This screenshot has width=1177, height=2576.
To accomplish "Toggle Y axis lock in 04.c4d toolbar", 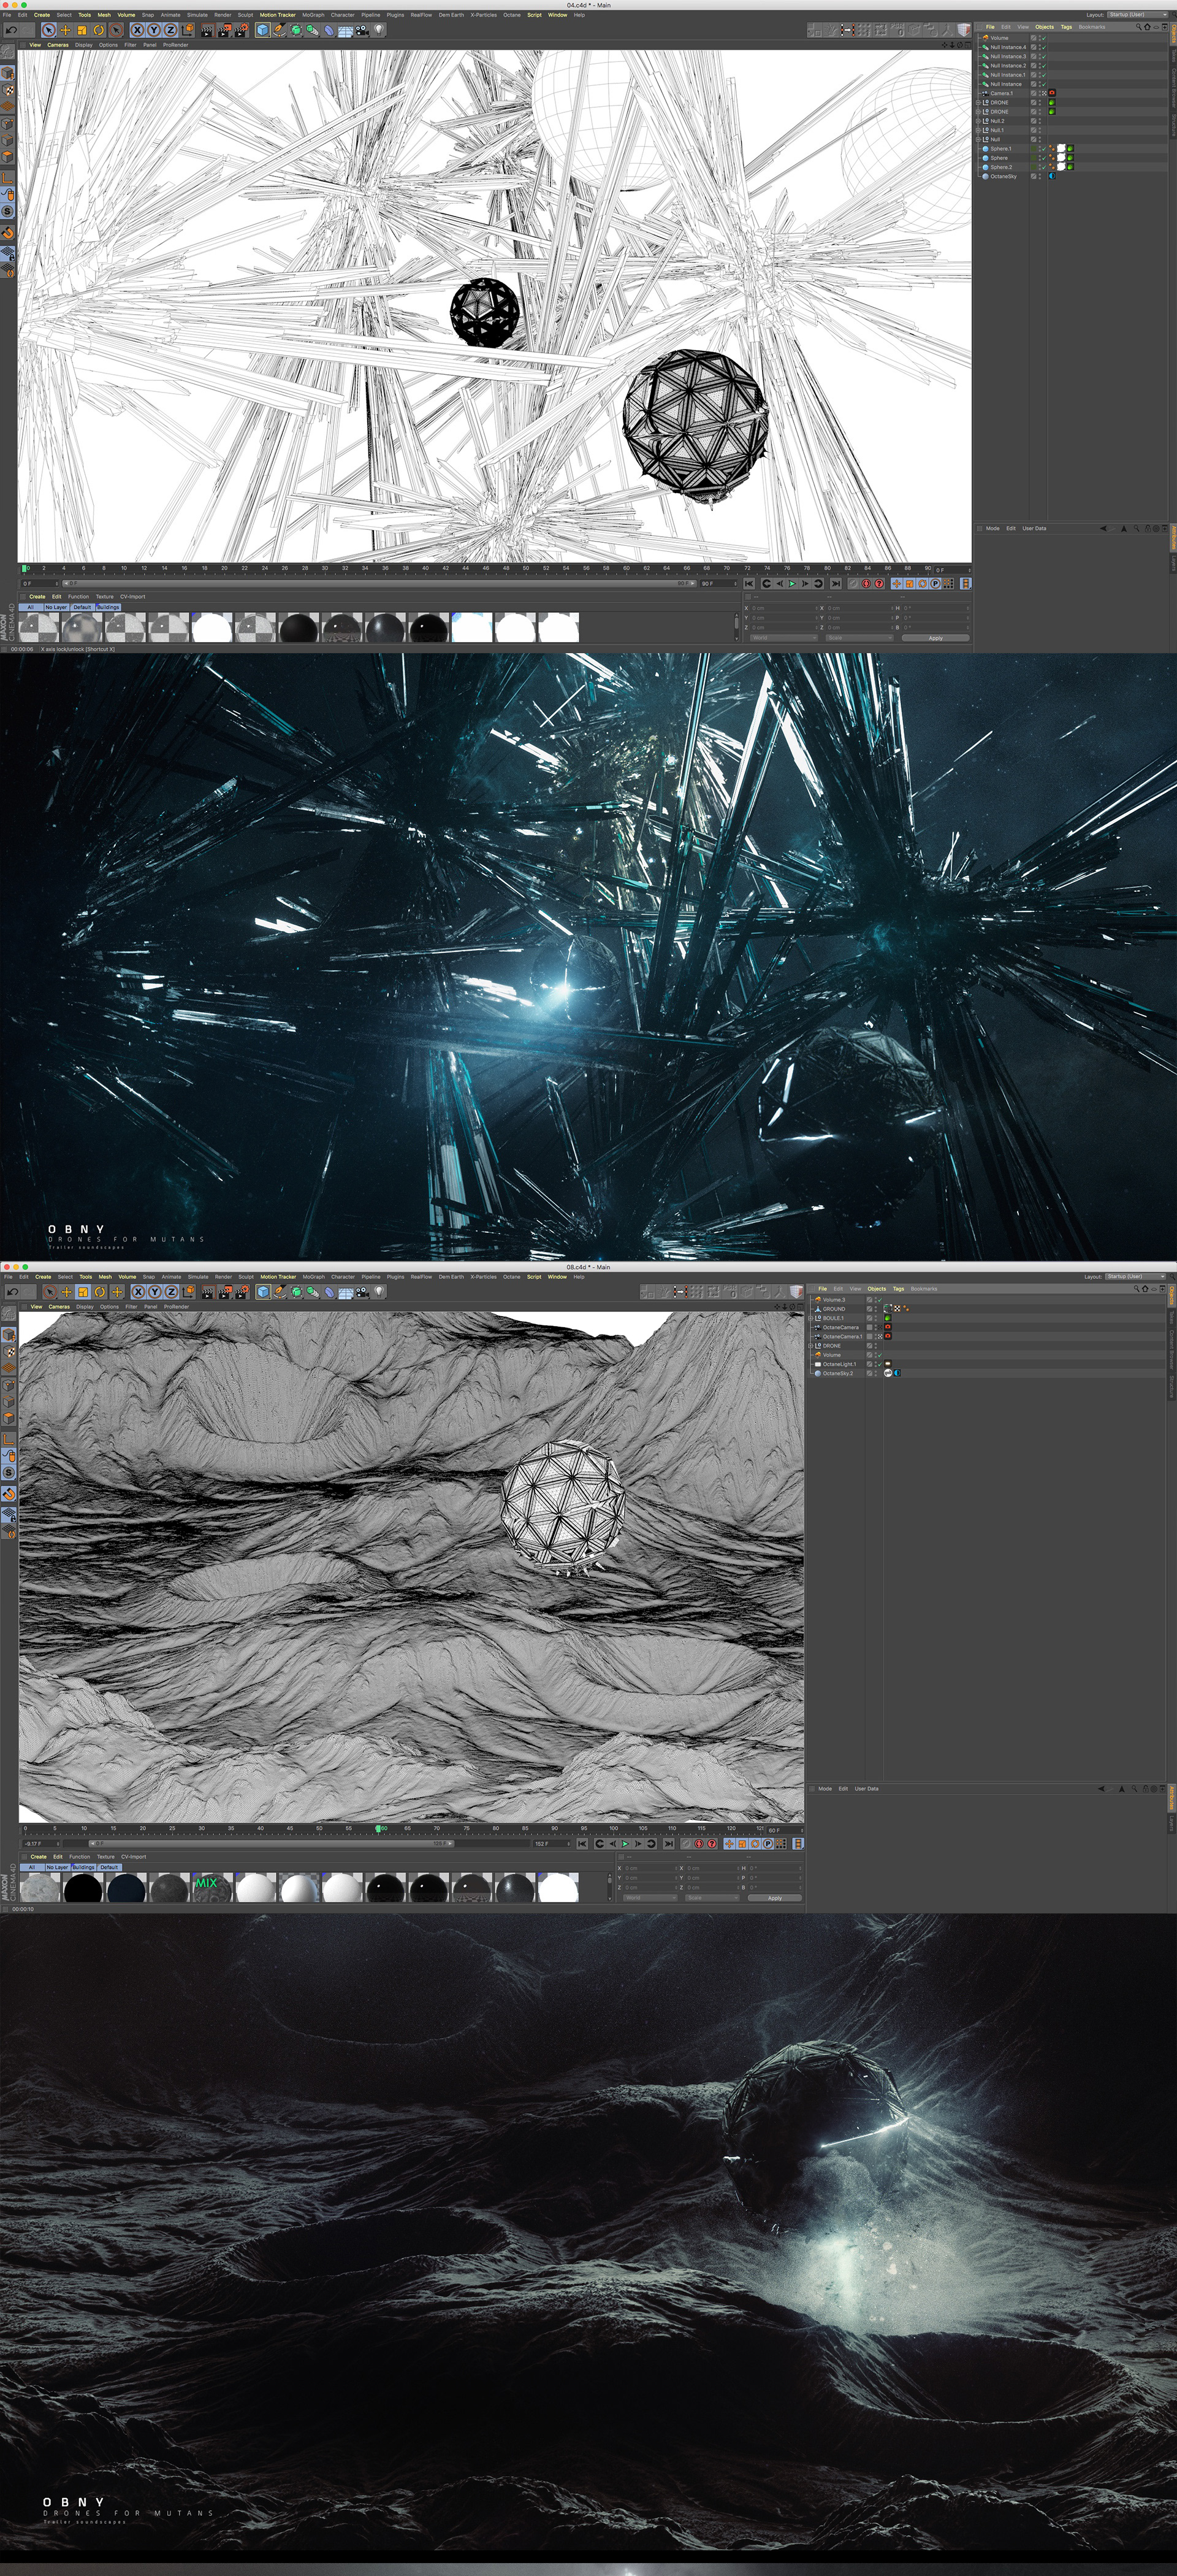I will (x=154, y=30).
